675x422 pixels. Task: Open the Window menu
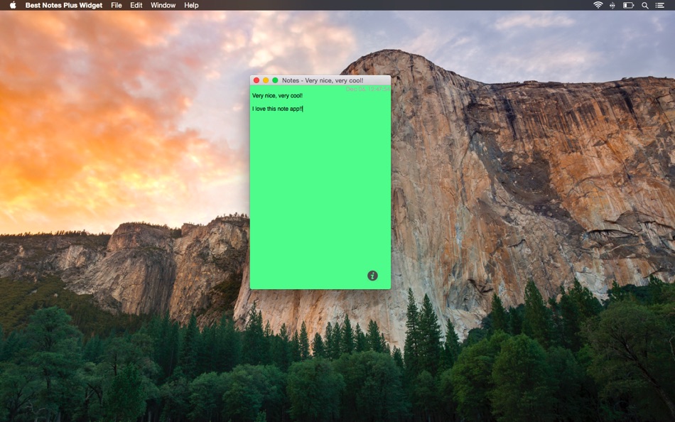pyautogui.click(x=163, y=5)
